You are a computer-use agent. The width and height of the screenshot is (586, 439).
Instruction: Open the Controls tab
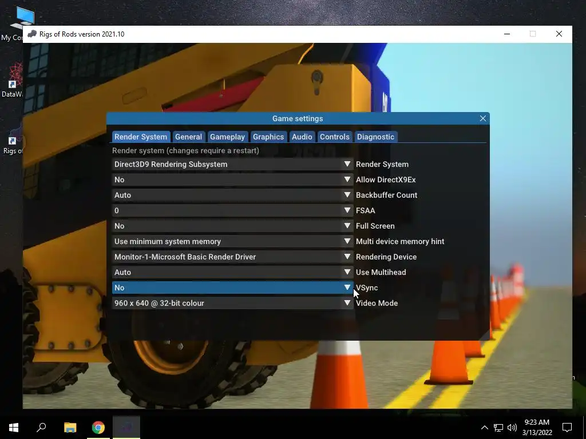click(x=334, y=137)
